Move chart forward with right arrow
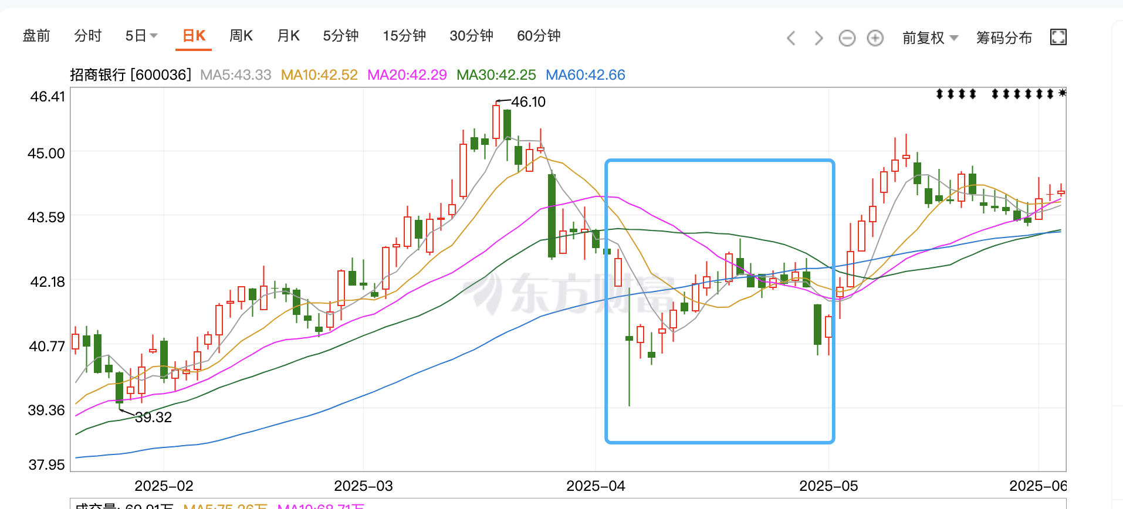The height and width of the screenshot is (509, 1123). coord(818,38)
